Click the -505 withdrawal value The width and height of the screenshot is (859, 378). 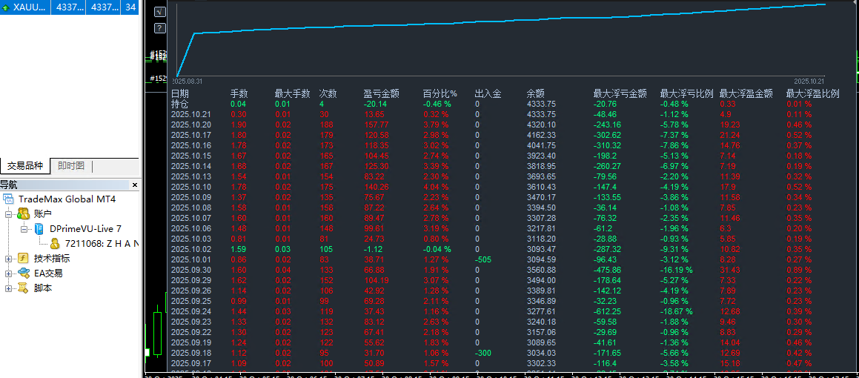coord(484,259)
